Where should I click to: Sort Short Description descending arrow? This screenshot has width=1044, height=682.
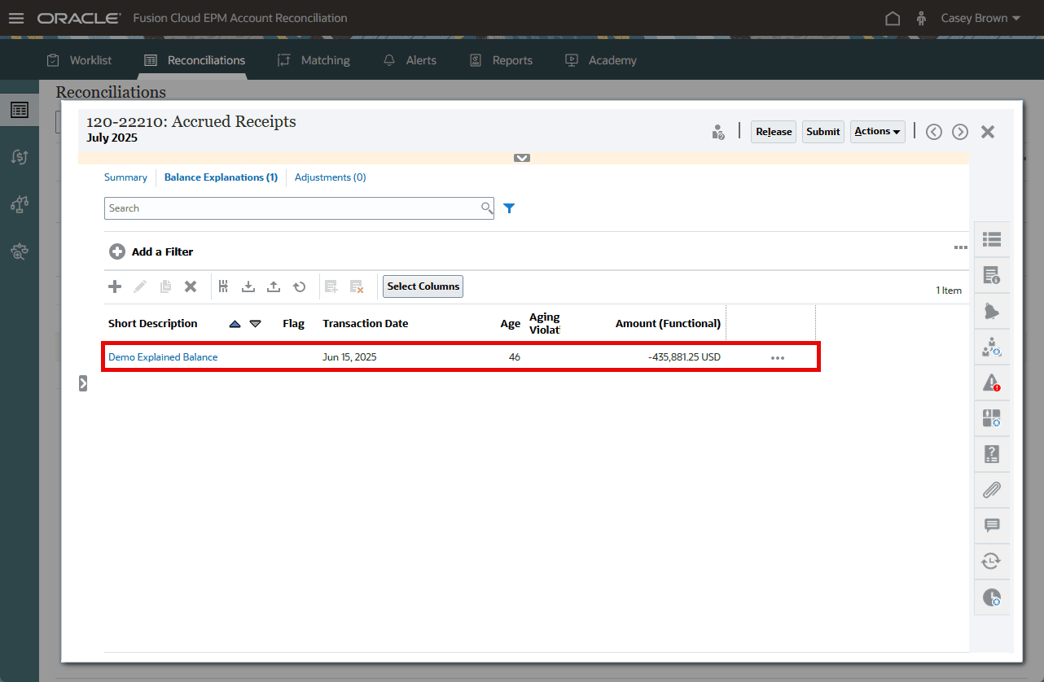255,324
